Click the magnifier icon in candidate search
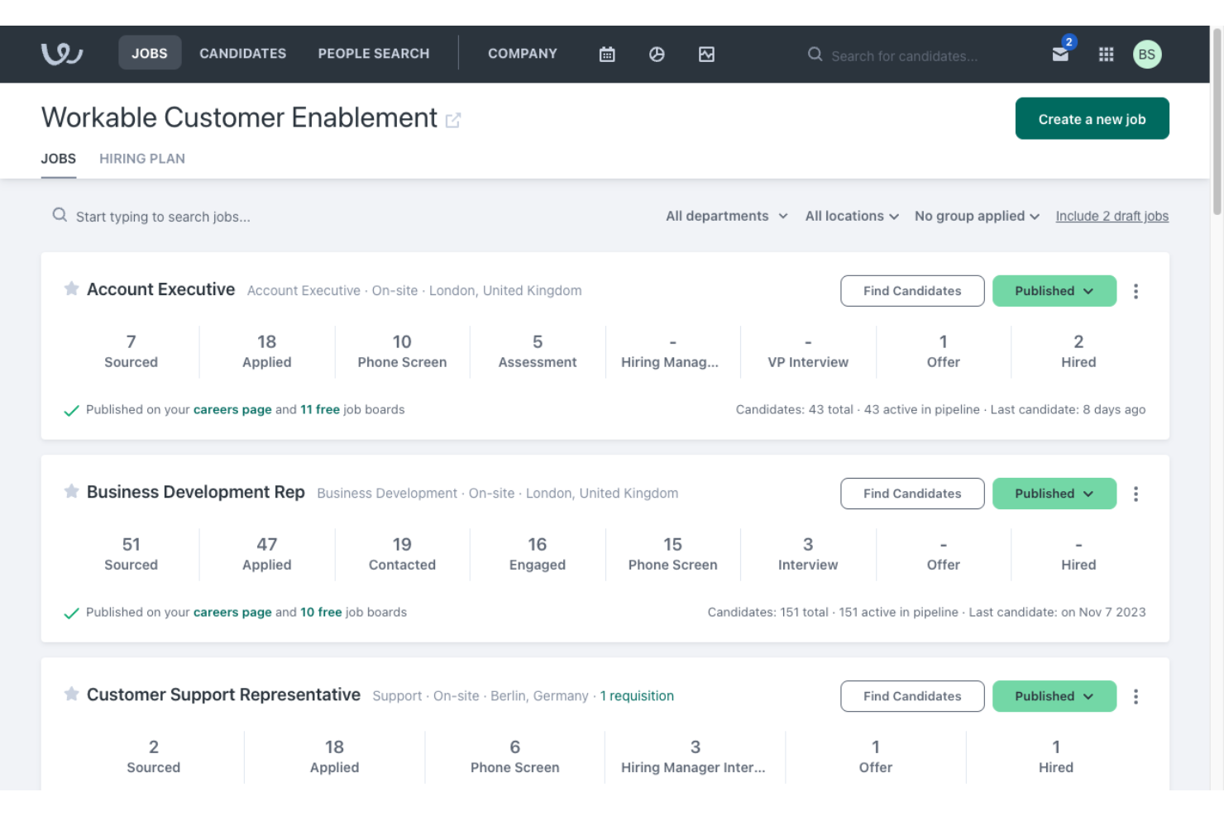The height and width of the screenshot is (816, 1224). point(815,55)
